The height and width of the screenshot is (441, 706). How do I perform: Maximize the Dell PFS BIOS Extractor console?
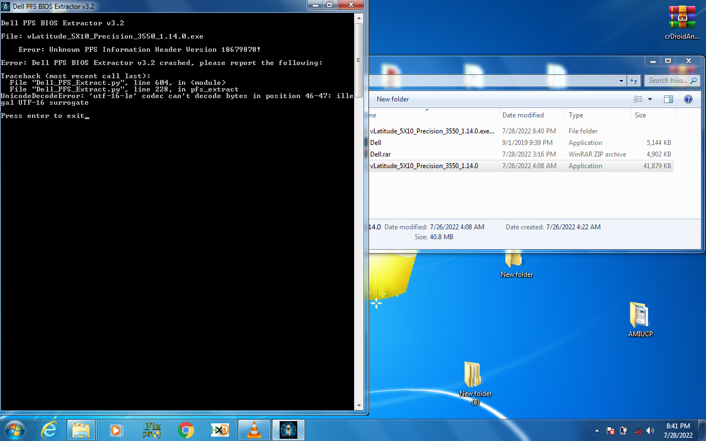pos(330,5)
